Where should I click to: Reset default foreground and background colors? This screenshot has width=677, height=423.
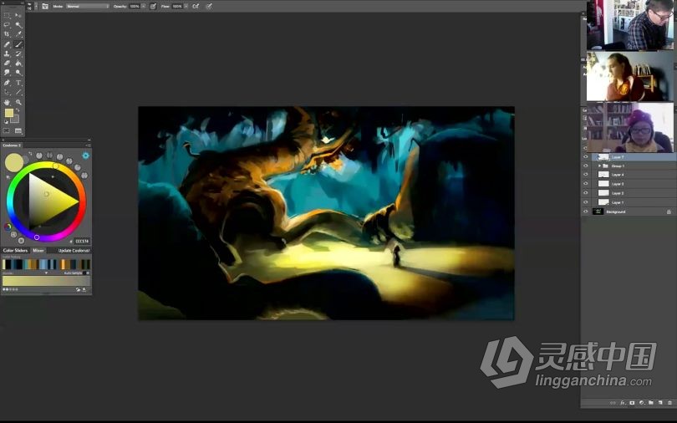click(x=6, y=122)
